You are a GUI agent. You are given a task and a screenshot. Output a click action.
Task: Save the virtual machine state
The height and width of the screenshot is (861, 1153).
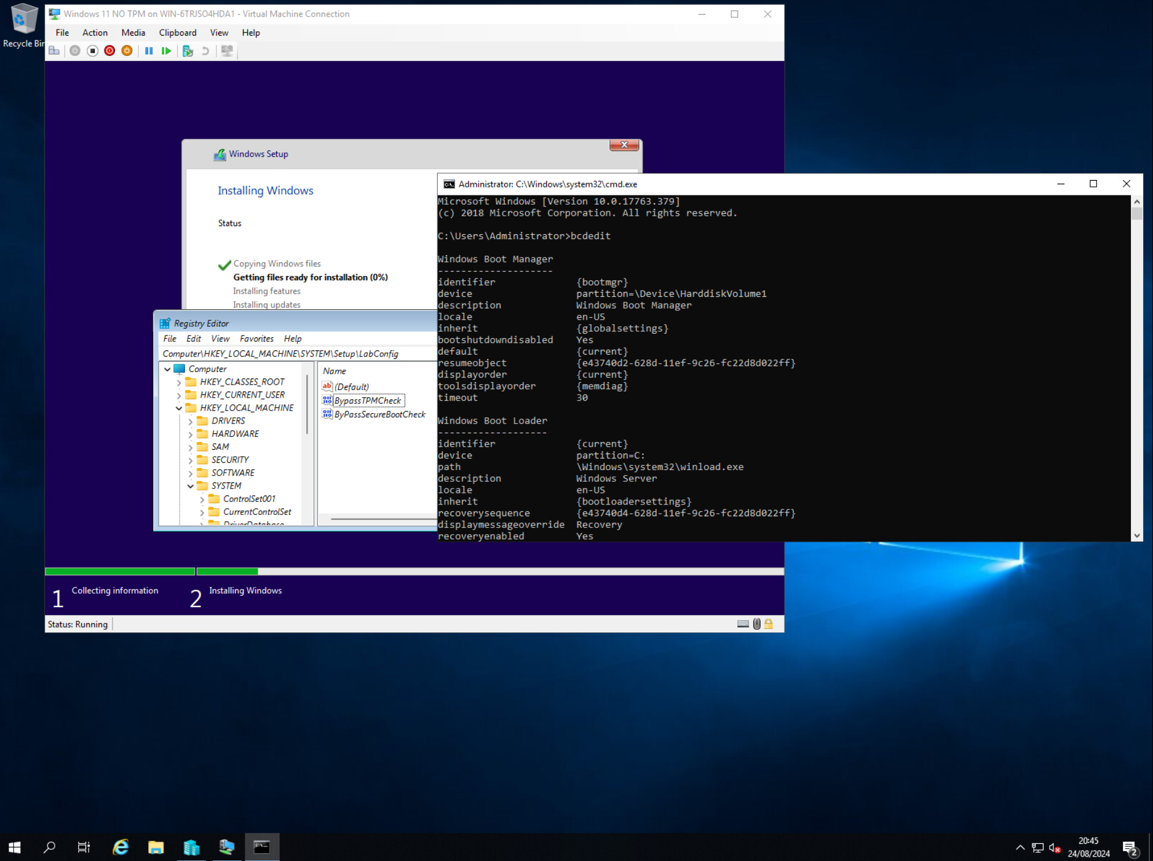pos(127,50)
